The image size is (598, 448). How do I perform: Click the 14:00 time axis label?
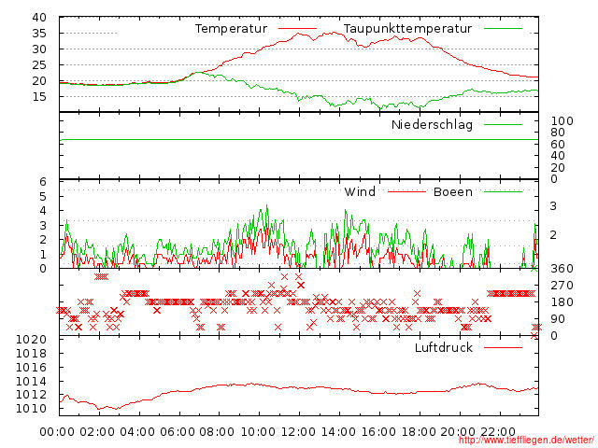pyautogui.click(x=338, y=432)
